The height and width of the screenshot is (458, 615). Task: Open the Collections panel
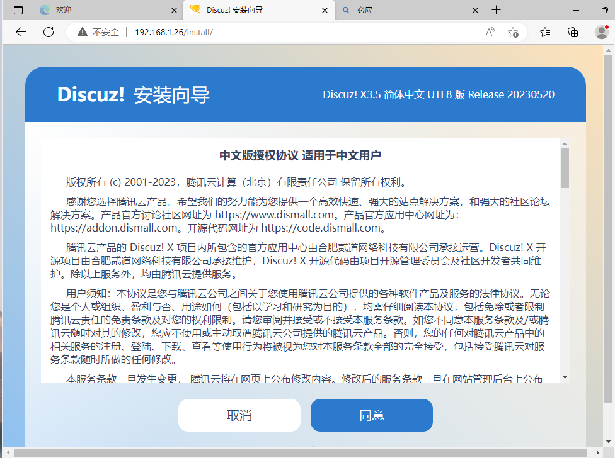tap(573, 31)
